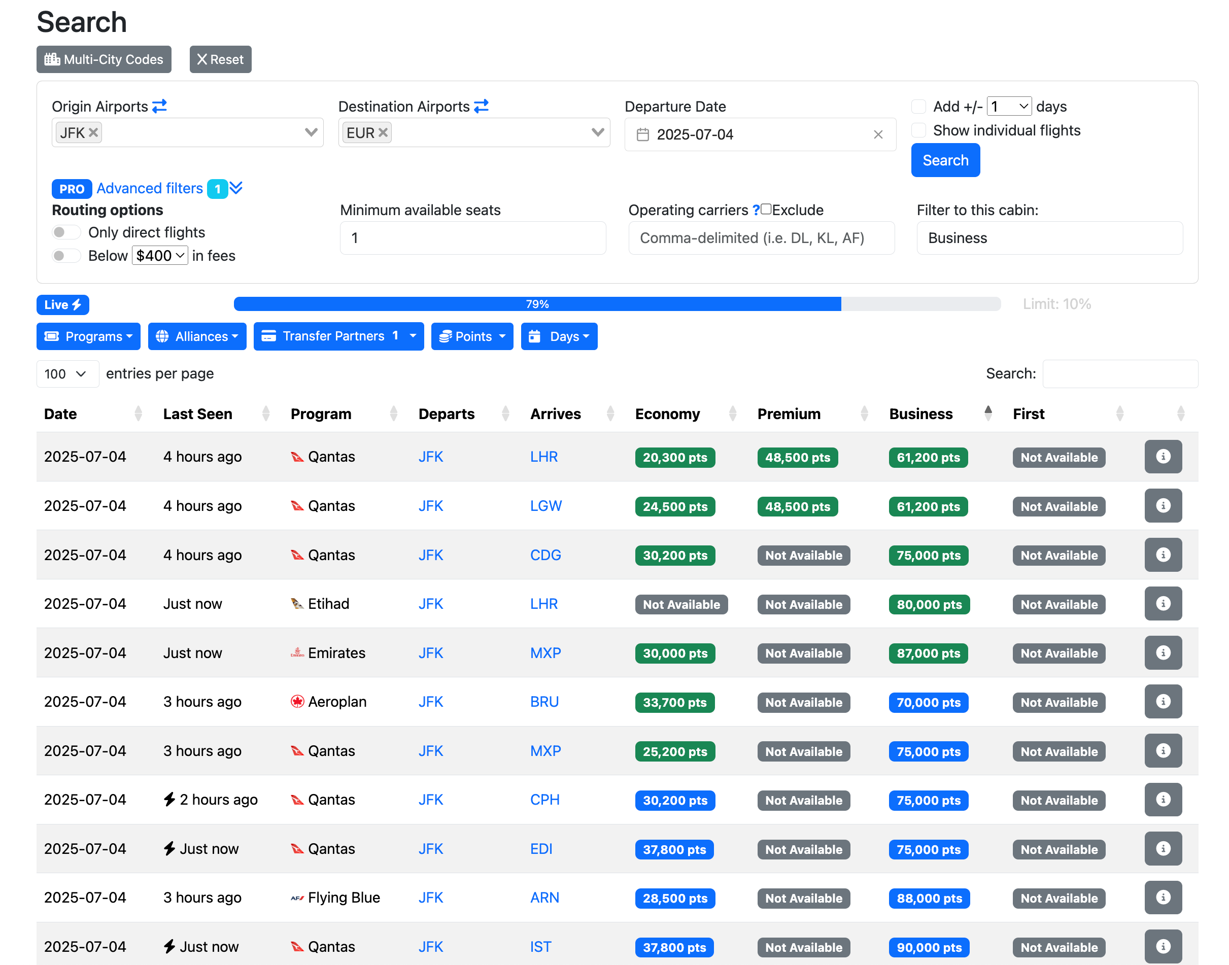Click the Live badge button
The width and height of the screenshot is (1229, 965).
pos(63,304)
